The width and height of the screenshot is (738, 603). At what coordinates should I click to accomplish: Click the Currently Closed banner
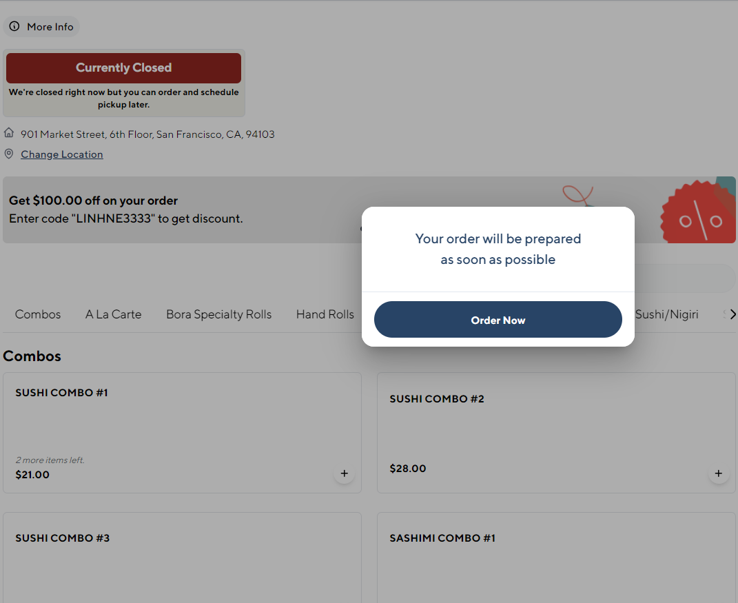(123, 68)
